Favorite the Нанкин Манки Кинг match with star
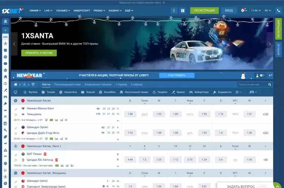 coord(16,114)
